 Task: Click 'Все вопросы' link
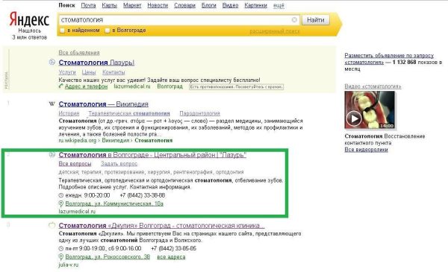click(x=75, y=164)
